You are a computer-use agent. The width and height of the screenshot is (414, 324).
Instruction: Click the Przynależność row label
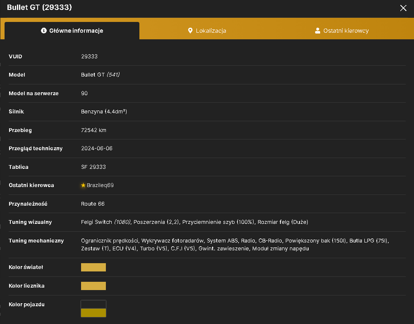pos(28,203)
